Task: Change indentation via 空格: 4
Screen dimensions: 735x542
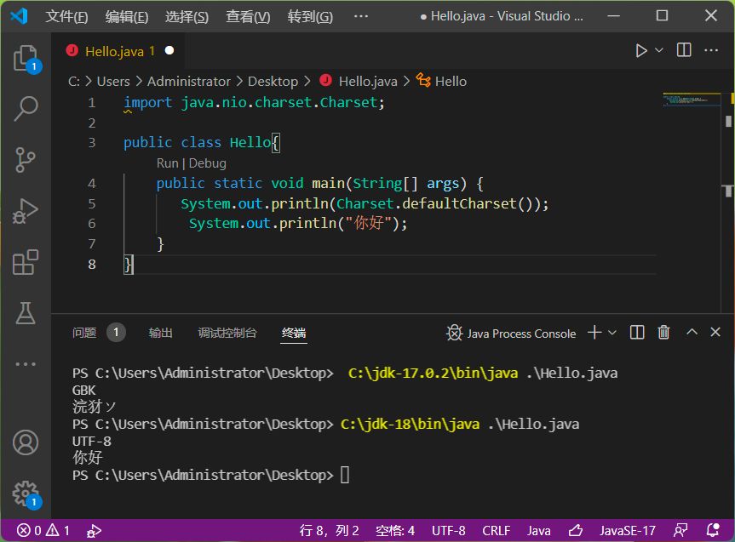Action: pyautogui.click(x=394, y=531)
